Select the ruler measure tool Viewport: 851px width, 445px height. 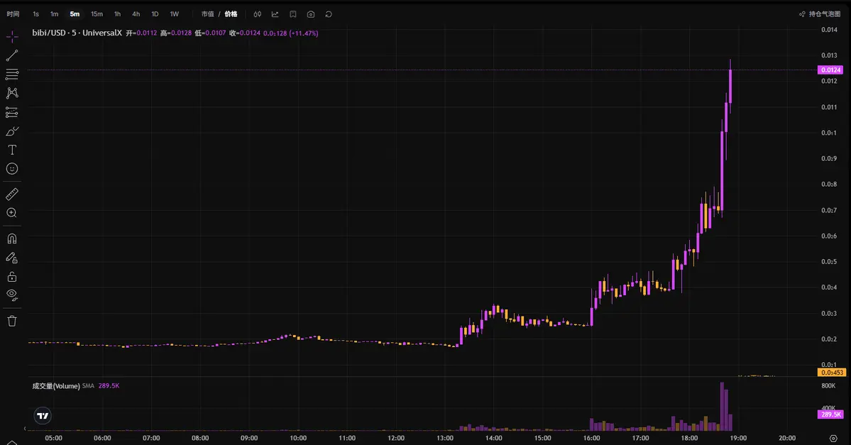12,194
